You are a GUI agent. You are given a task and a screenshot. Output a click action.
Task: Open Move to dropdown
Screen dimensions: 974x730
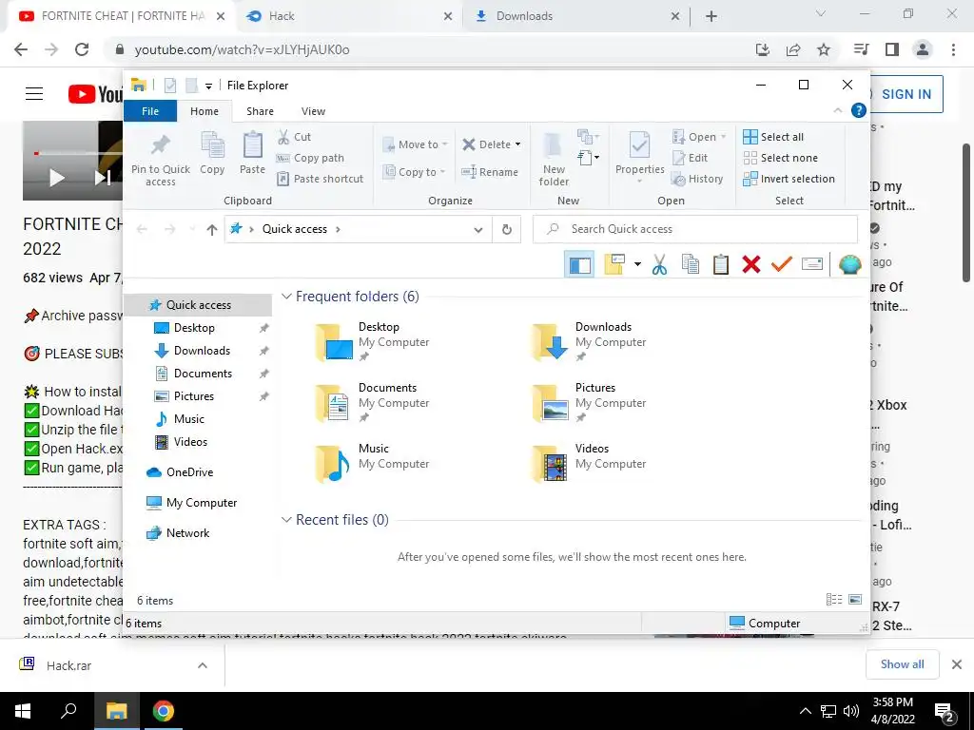pos(415,144)
